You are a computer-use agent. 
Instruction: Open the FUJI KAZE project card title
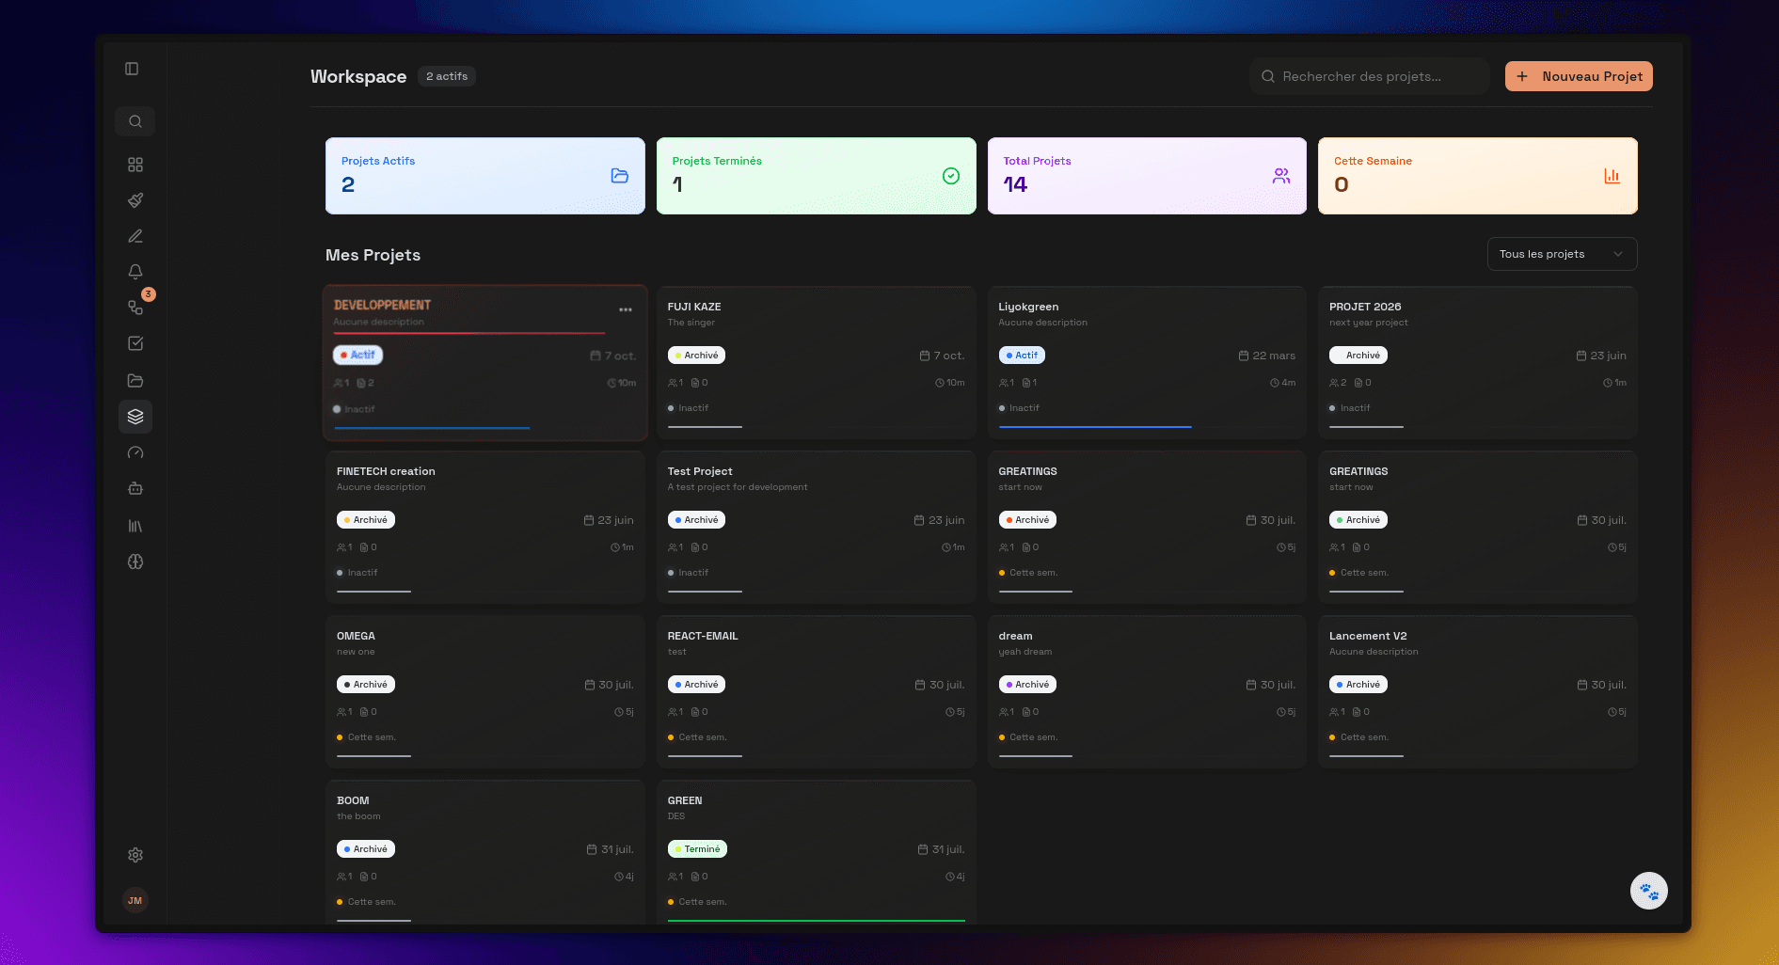tap(694, 307)
